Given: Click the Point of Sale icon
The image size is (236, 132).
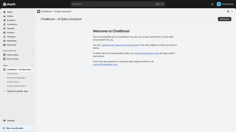Looking at the screenshot, I should (x=4, y=59).
